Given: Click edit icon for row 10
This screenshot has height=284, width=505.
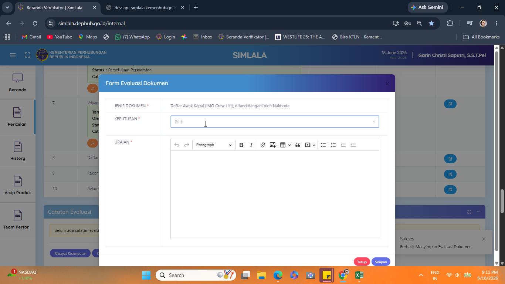Looking at the screenshot, I should click(x=450, y=190).
